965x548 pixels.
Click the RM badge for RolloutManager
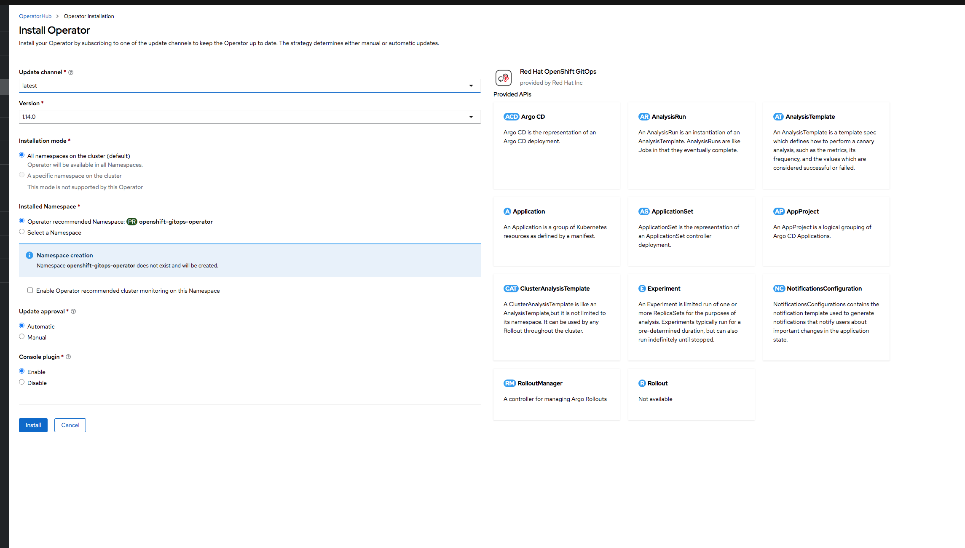coord(510,383)
